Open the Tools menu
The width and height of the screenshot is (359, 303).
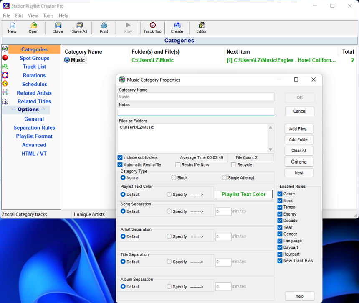[48, 15]
